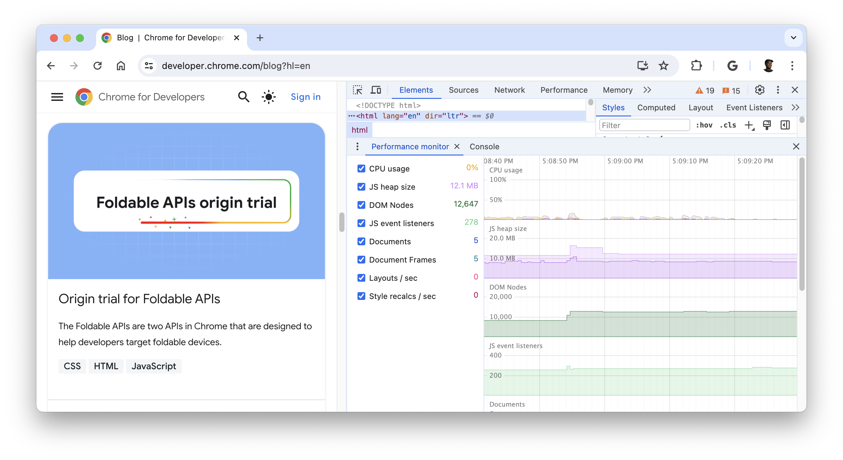This screenshot has height=460, width=843.
Task: Disable the JS heap size monitor
Action: 361,186
